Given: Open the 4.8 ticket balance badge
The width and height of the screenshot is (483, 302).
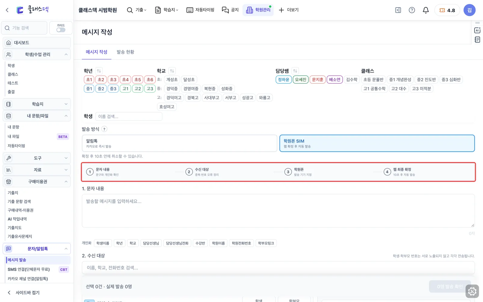Looking at the screenshot, I should (x=447, y=10).
